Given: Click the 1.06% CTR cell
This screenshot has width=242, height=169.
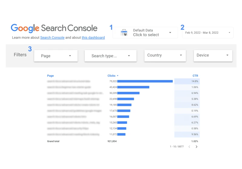Looking at the screenshot, I should tap(187, 87).
